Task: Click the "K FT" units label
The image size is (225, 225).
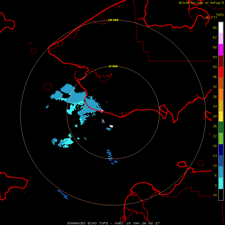Action: point(211,17)
